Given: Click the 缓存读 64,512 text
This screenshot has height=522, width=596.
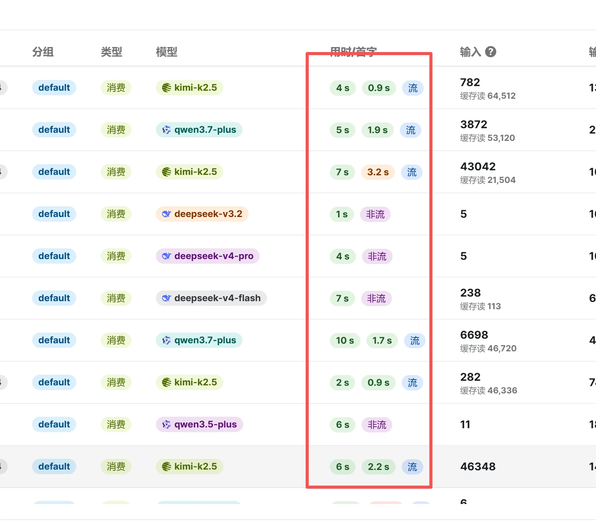Looking at the screenshot, I should [488, 96].
